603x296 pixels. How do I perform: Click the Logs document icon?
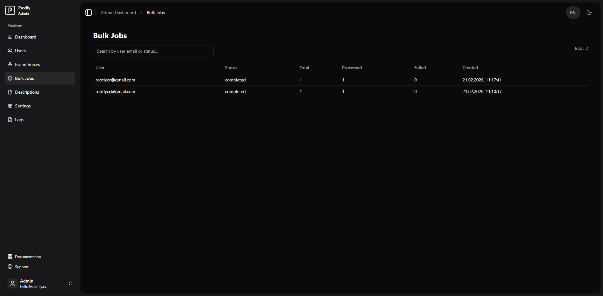(x=10, y=120)
